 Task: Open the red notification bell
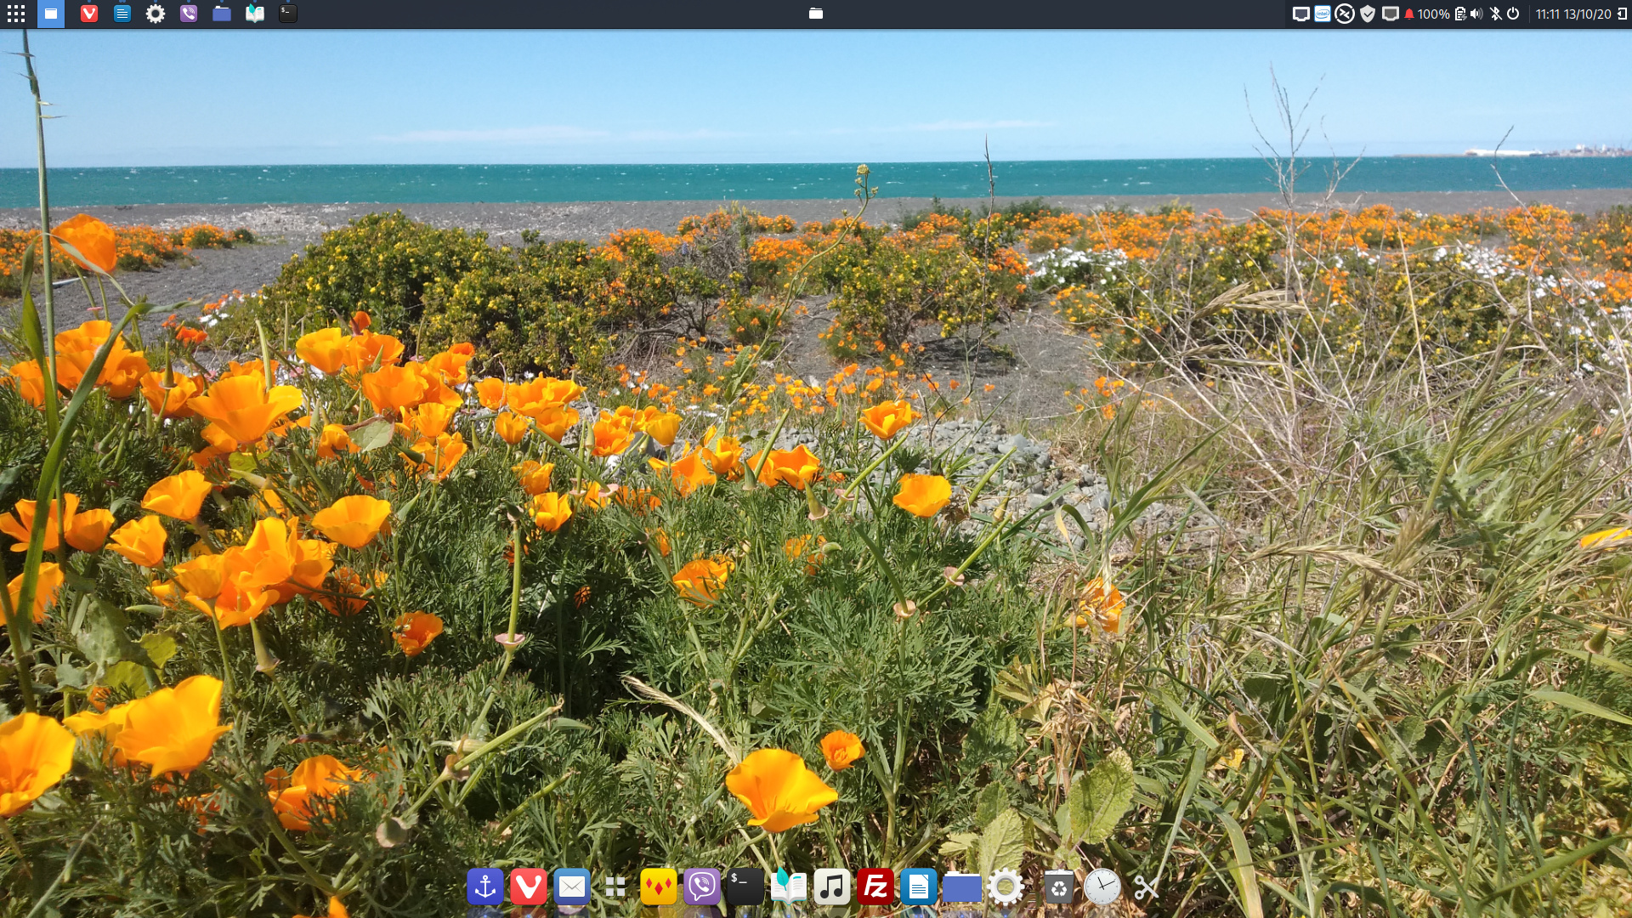point(1409,14)
